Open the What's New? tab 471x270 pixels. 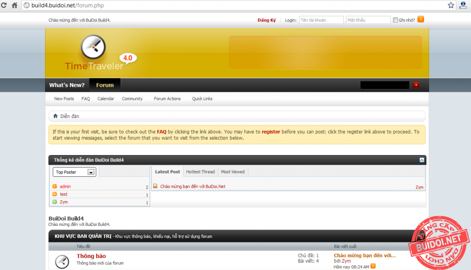coord(67,85)
